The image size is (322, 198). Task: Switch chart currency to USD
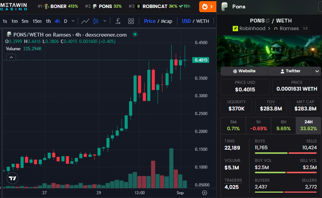[186, 21]
